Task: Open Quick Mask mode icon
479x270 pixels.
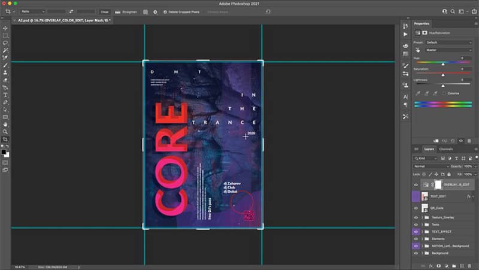Action: tap(5, 162)
